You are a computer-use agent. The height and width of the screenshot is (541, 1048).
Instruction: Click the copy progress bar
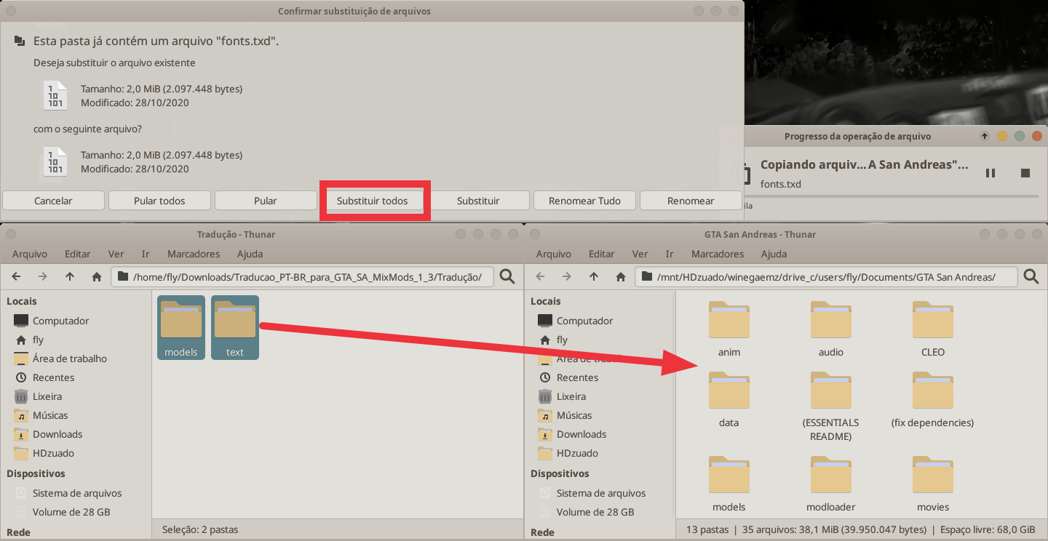coord(892,196)
